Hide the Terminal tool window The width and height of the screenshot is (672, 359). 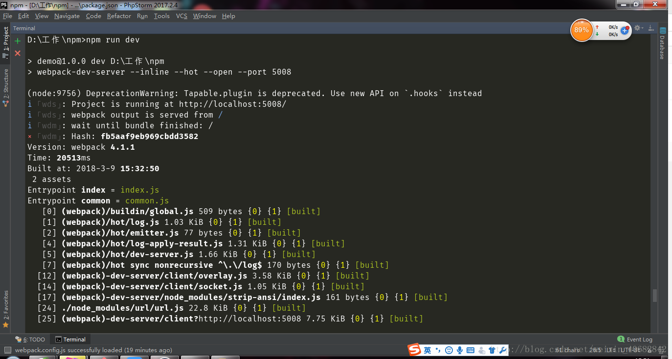(651, 28)
